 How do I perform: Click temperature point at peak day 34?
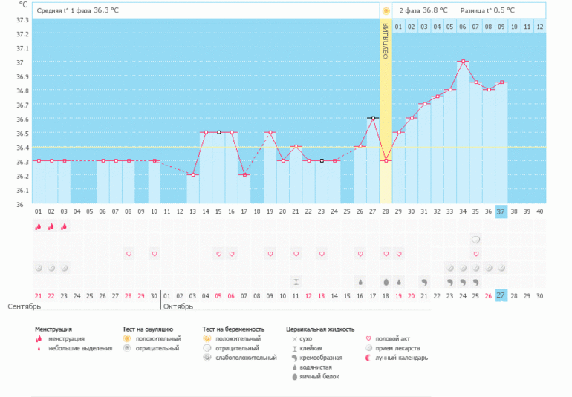463,62
